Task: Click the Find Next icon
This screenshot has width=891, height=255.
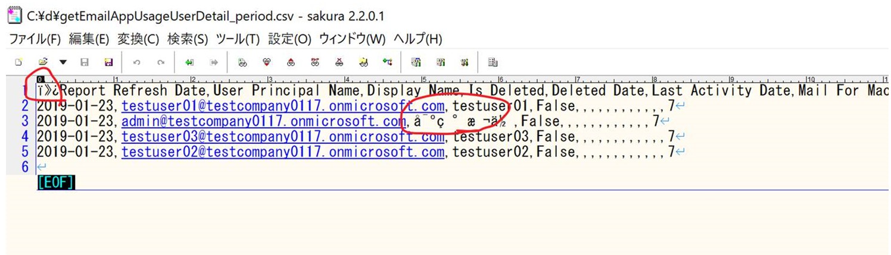Action: coord(266,62)
